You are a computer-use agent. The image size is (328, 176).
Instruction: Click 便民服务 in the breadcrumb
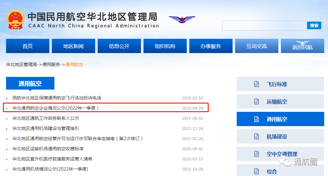51,64
